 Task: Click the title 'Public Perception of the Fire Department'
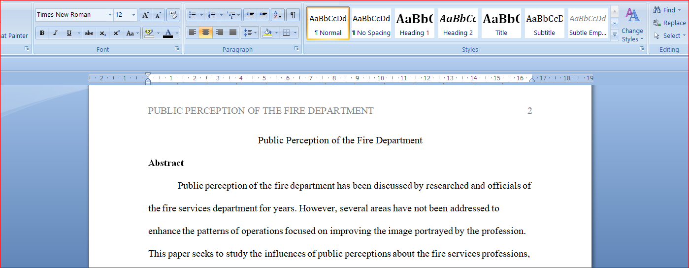tap(340, 140)
